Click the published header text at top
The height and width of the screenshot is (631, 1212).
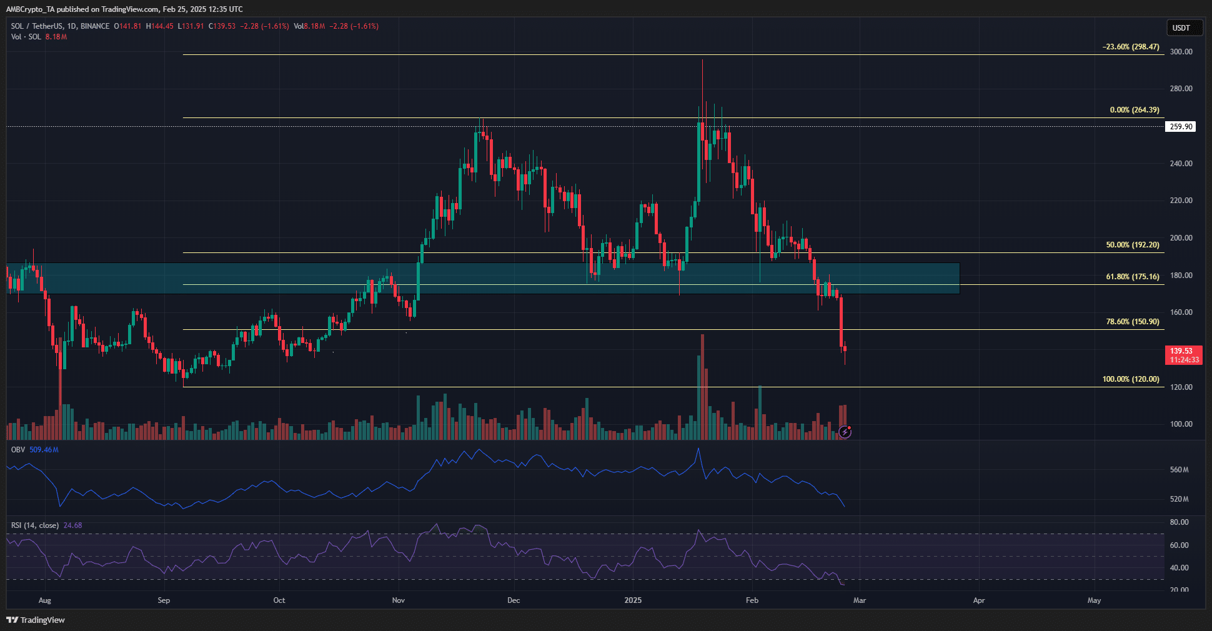[x=124, y=9]
